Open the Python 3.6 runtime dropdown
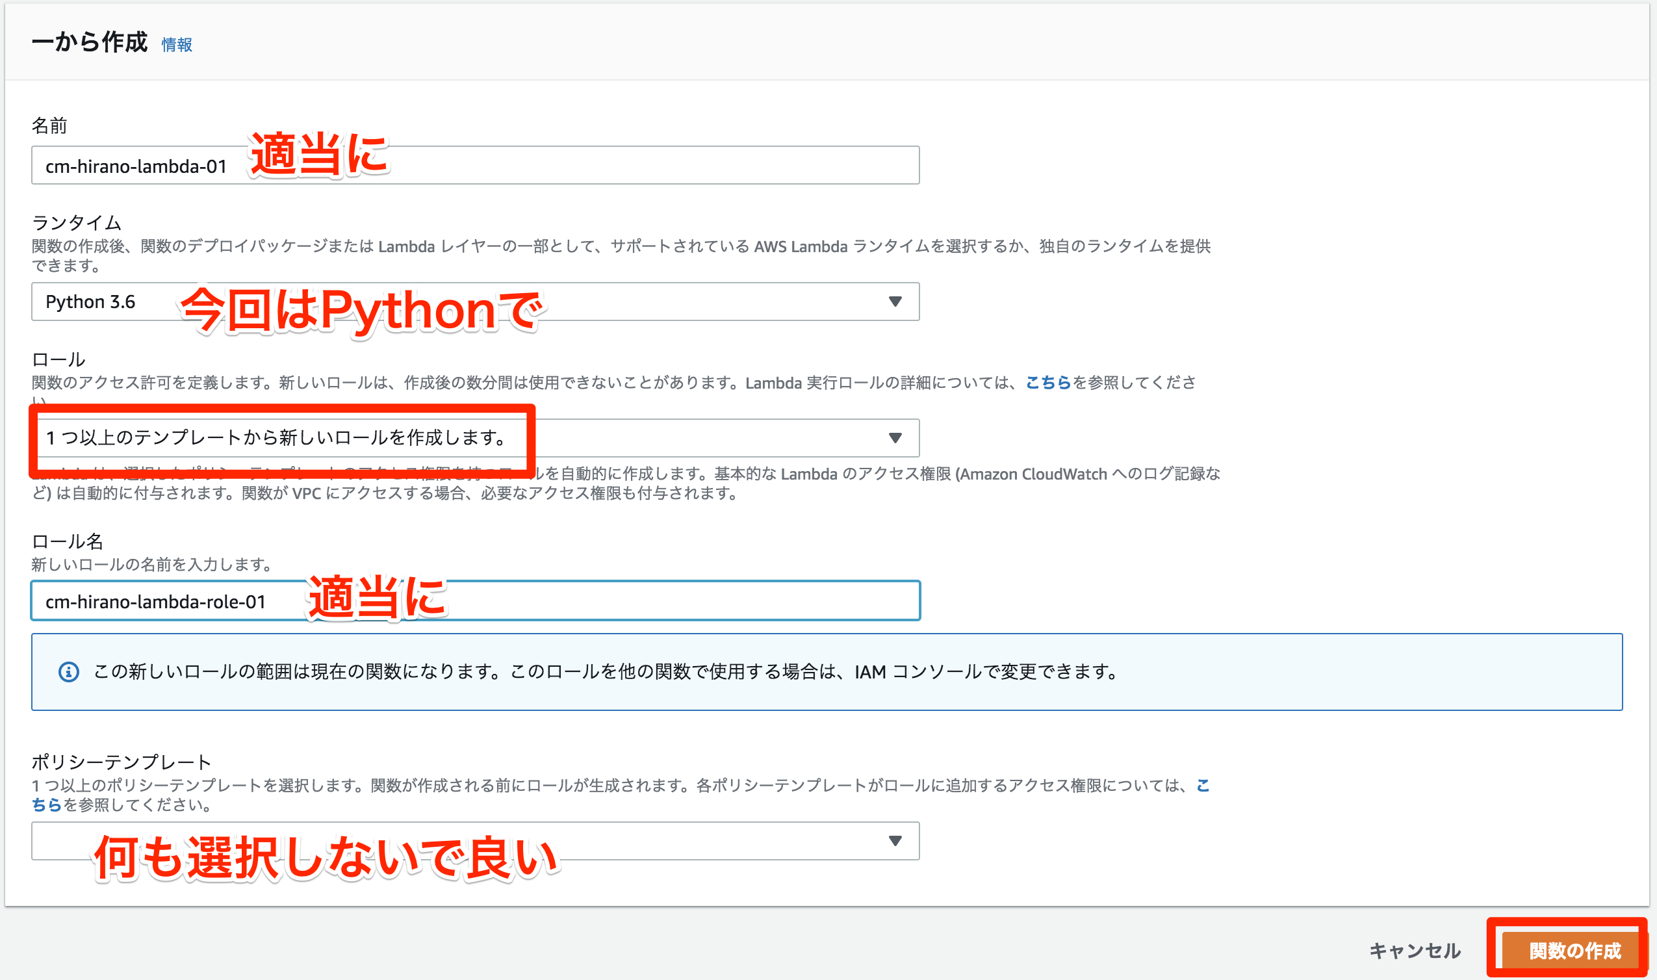Screen dimensions: 1657x980 point(475,302)
